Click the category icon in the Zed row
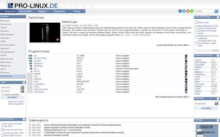This screenshot has width=220, height=137. pyautogui.click(x=186, y=76)
